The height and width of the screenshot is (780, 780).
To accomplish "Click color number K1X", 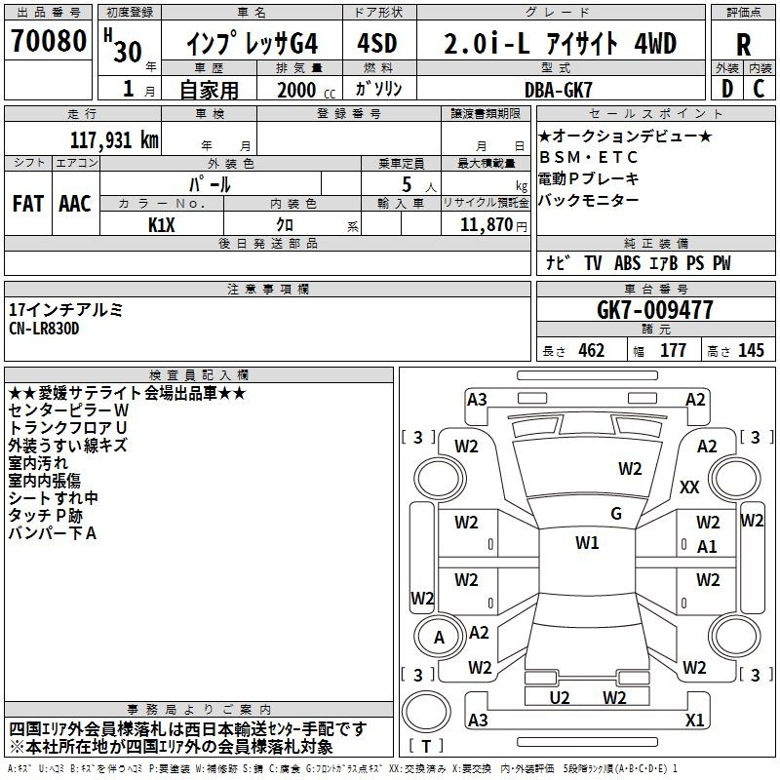I will [x=161, y=225].
